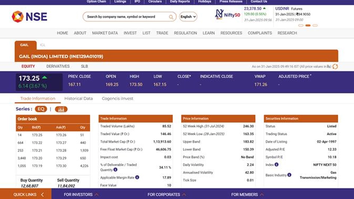This screenshot has height=199, width=354.
Task: Click the refresh icon beside price timestamp
Action: pyautogui.click(x=335, y=67)
